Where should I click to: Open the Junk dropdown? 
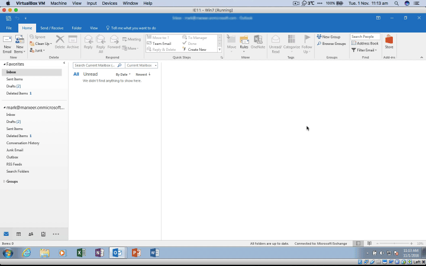(x=37, y=50)
